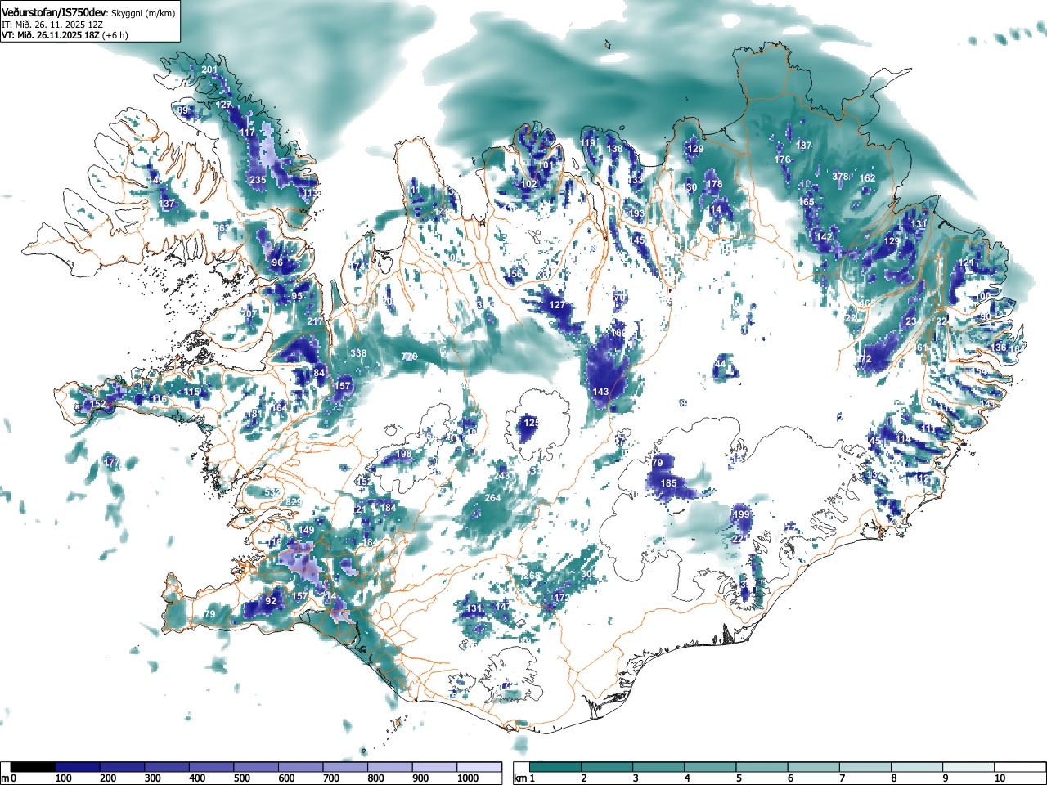1047x785 pixels.
Task: Click the map value 217
Action: pyautogui.click(x=315, y=321)
